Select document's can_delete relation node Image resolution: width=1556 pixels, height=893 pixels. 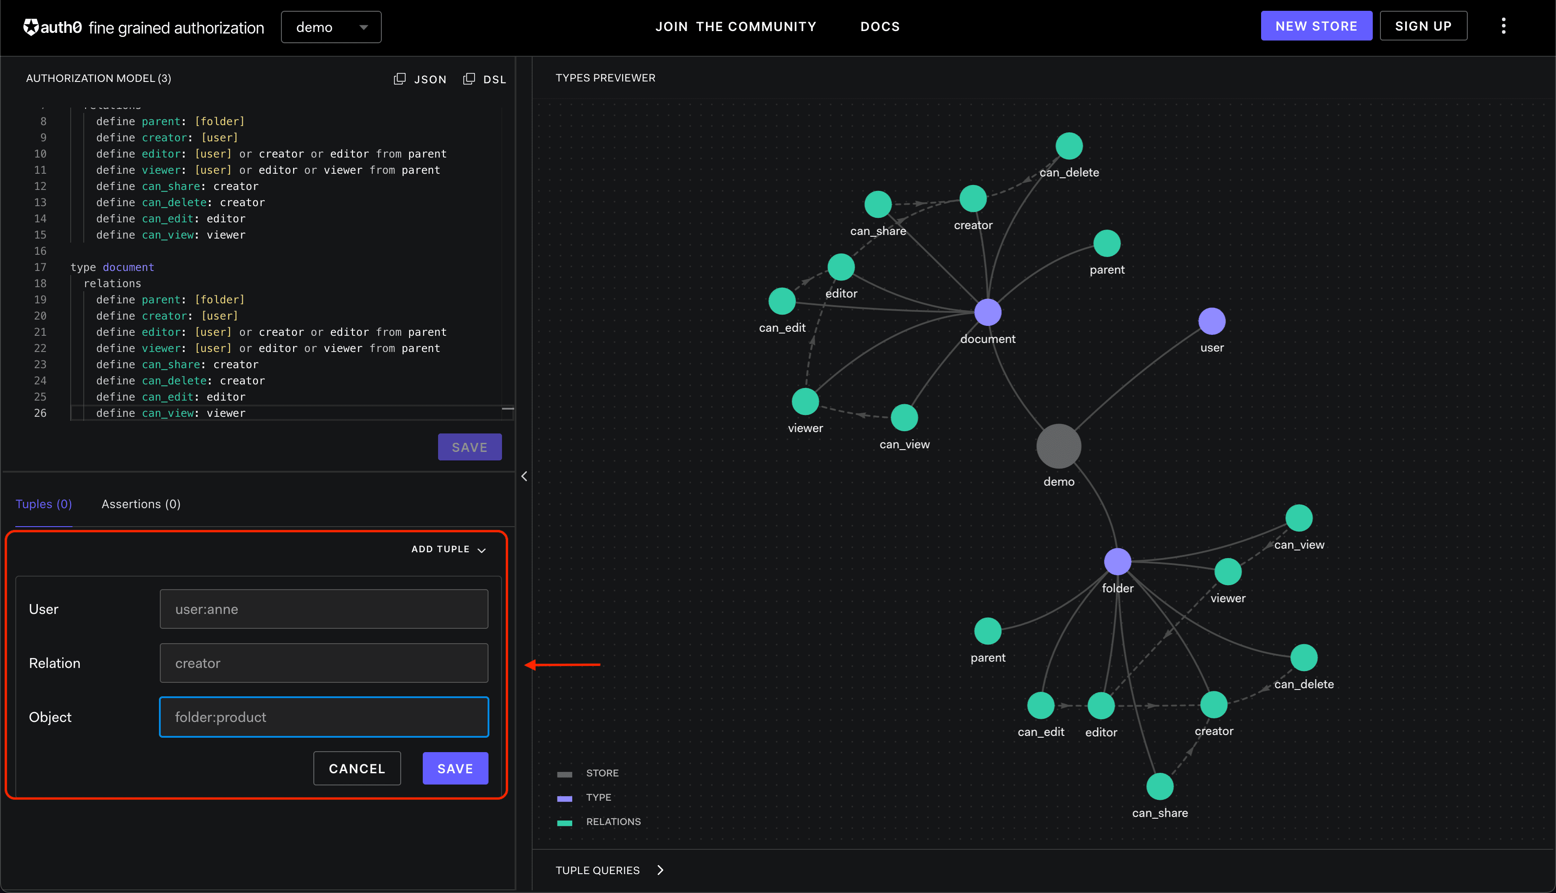click(1069, 146)
